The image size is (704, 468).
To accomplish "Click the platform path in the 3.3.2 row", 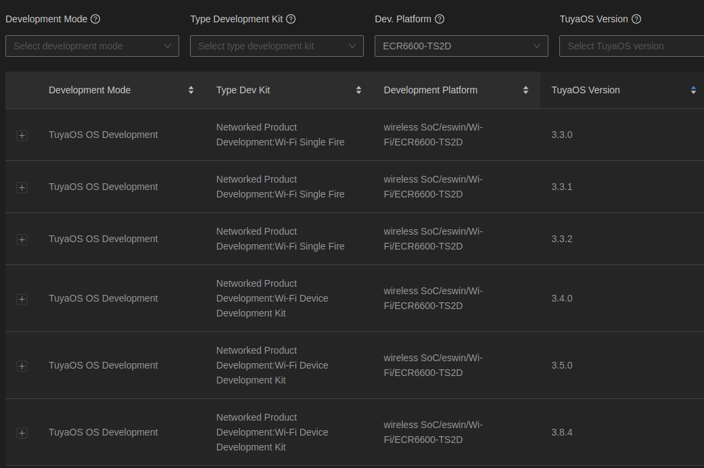I will [433, 239].
